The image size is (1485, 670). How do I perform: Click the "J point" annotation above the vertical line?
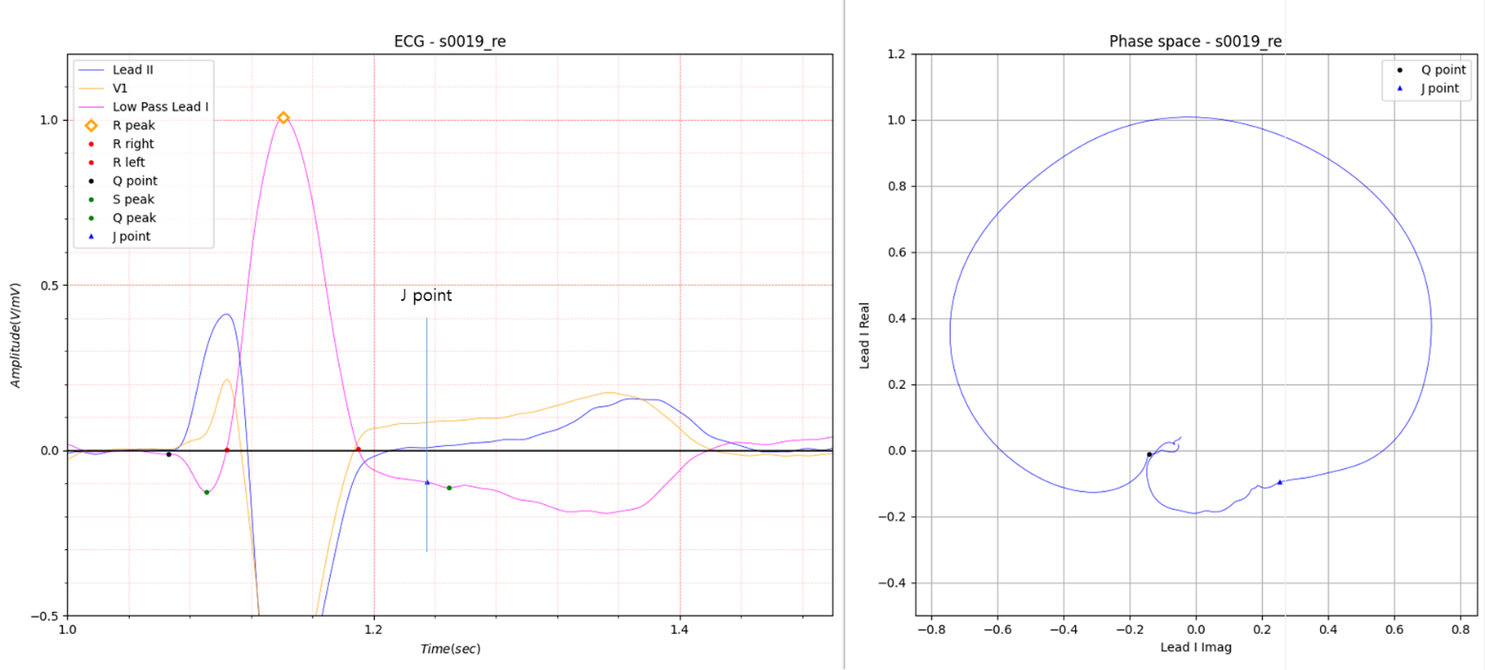tap(426, 296)
